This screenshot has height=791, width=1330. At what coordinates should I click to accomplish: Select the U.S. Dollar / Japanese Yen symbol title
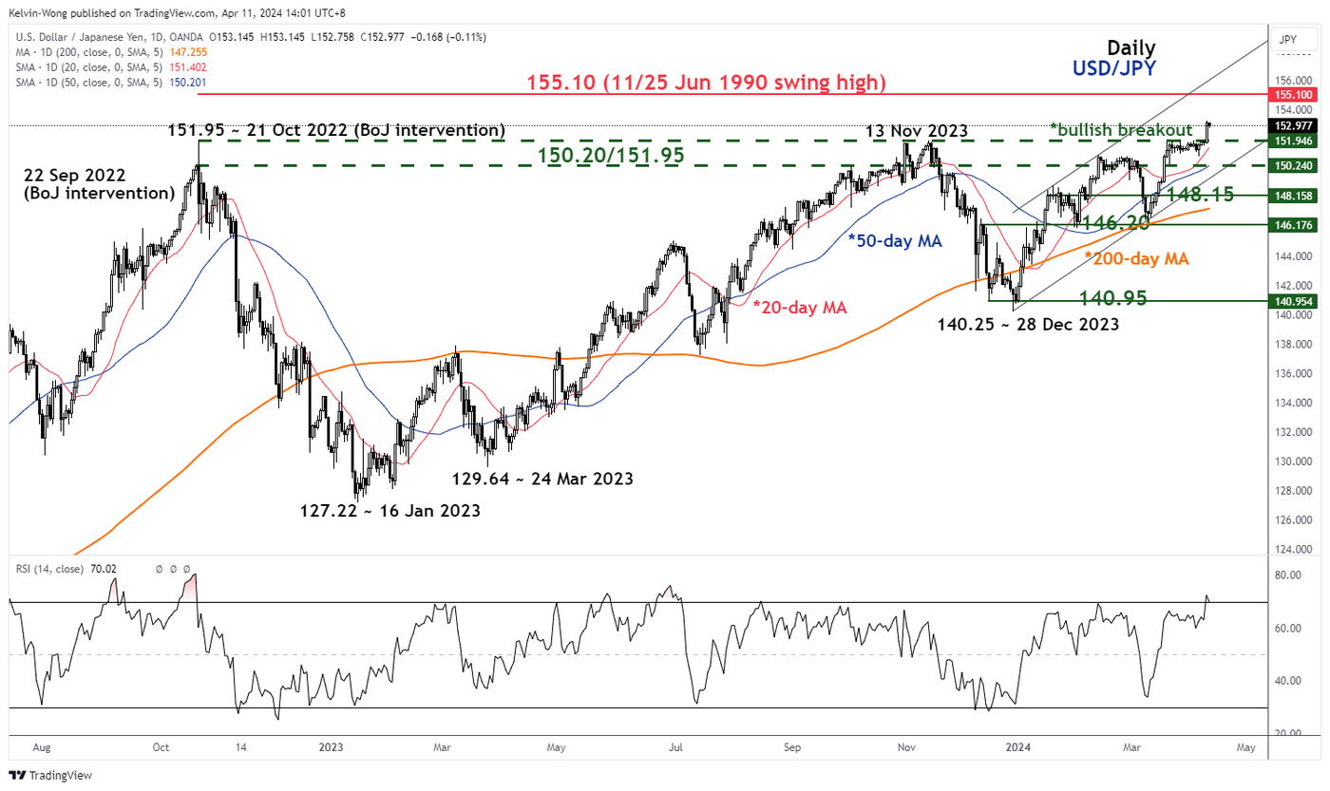point(87,37)
